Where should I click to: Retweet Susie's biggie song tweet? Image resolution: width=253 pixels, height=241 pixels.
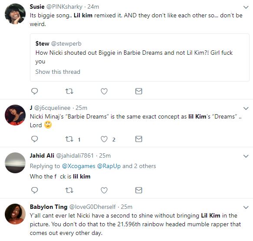(69, 91)
